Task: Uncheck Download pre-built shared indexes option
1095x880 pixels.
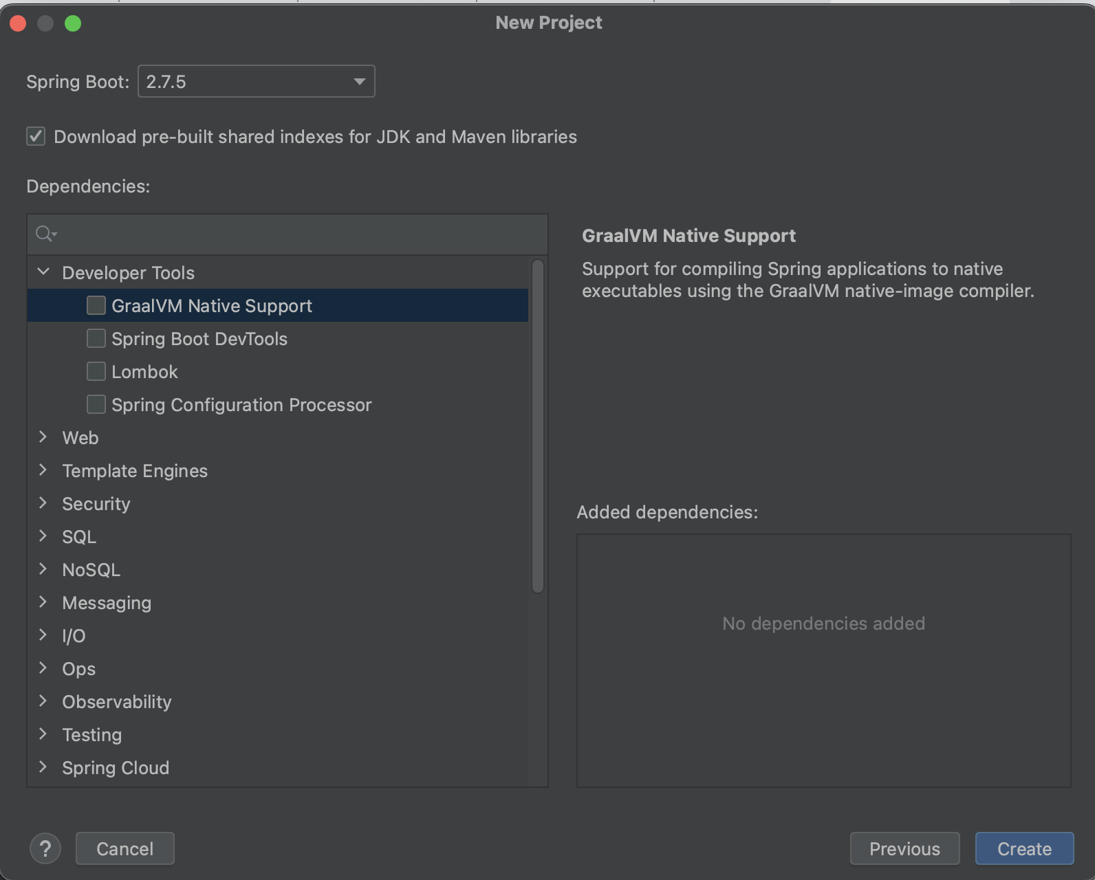Action: coord(36,136)
